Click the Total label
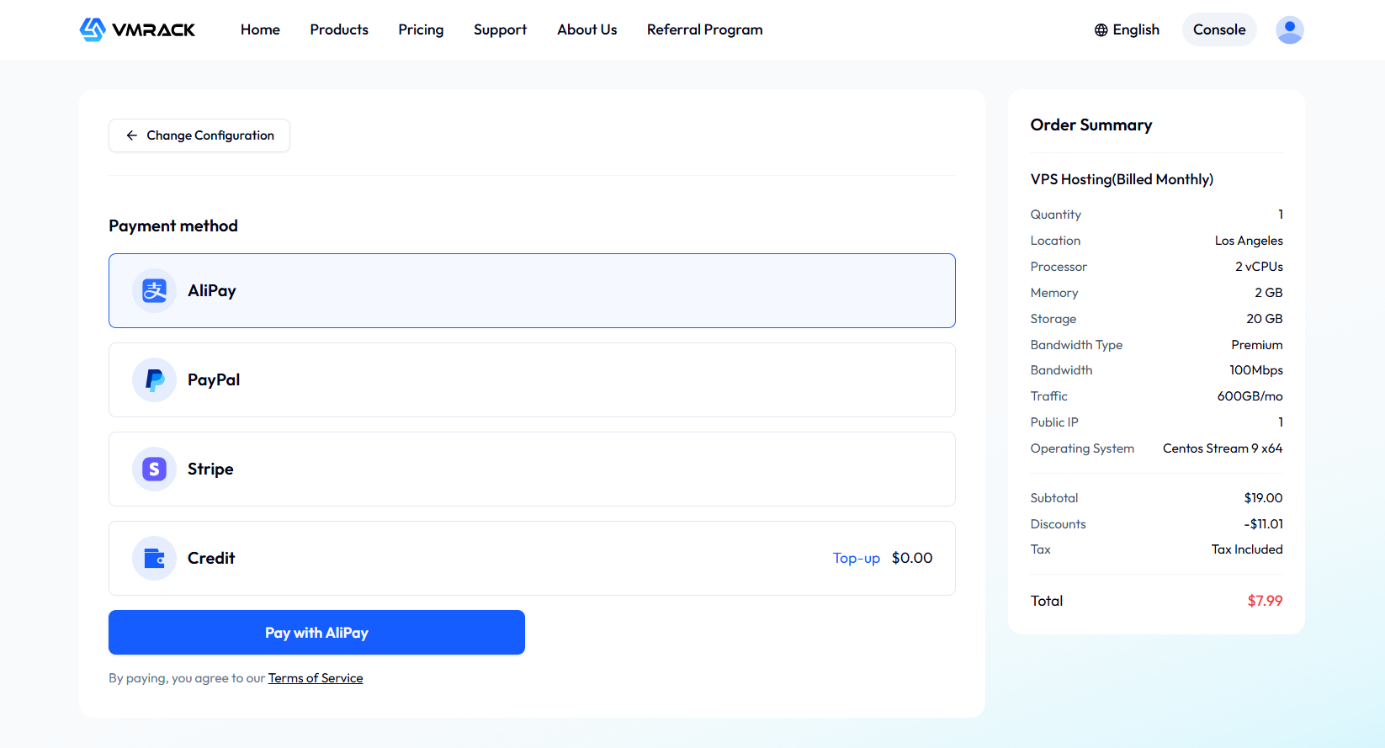This screenshot has width=1385, height=748. 1047,601
